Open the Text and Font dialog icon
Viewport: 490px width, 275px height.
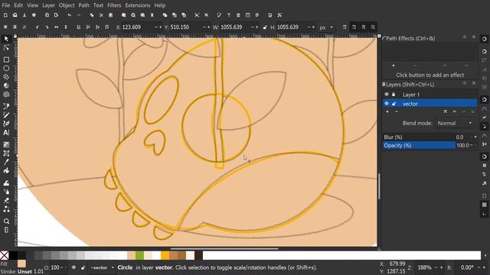click(229, 15)
